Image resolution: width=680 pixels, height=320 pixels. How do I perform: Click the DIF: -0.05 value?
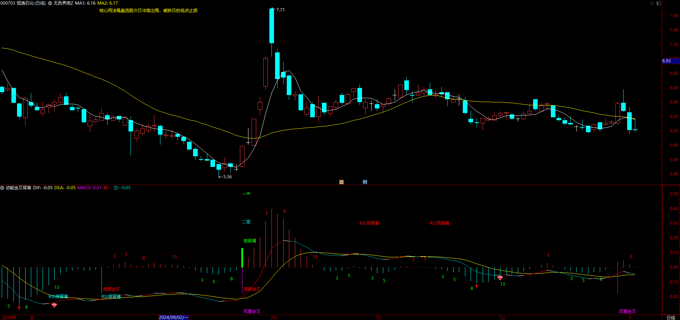tap(43, 188)
